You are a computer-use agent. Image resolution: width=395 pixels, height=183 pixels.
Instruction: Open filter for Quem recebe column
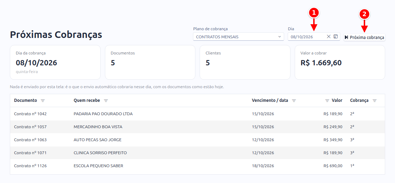pyautogui.click(x=106, y=100)
